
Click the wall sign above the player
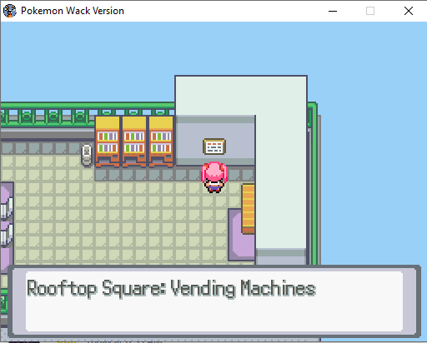214,147
